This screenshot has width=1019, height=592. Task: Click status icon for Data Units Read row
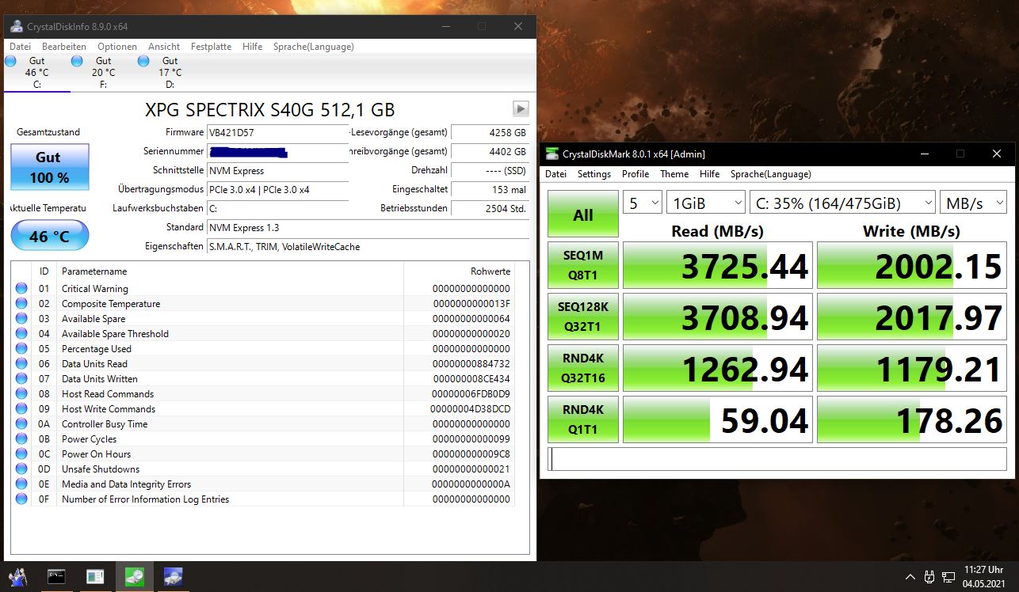pyautogui.click(x=21, y=363)
